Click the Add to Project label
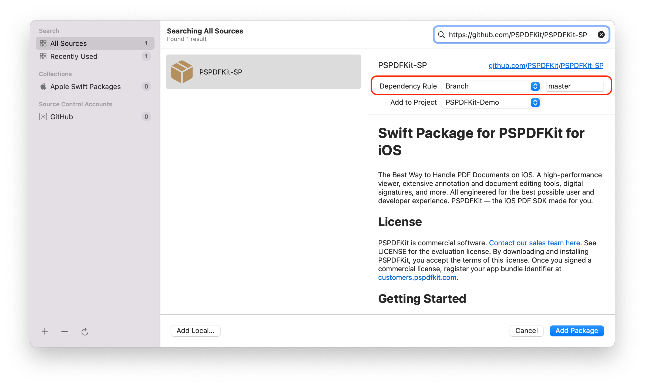This screenshot has height=387, width=645. [x=413, y=102]
